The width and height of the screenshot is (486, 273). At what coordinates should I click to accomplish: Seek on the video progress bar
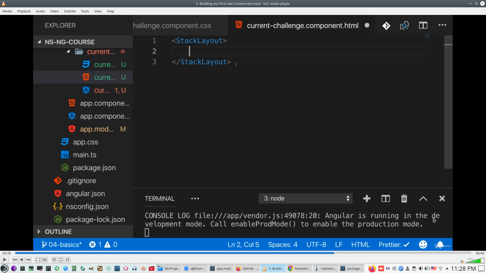[x=243, y=253]
